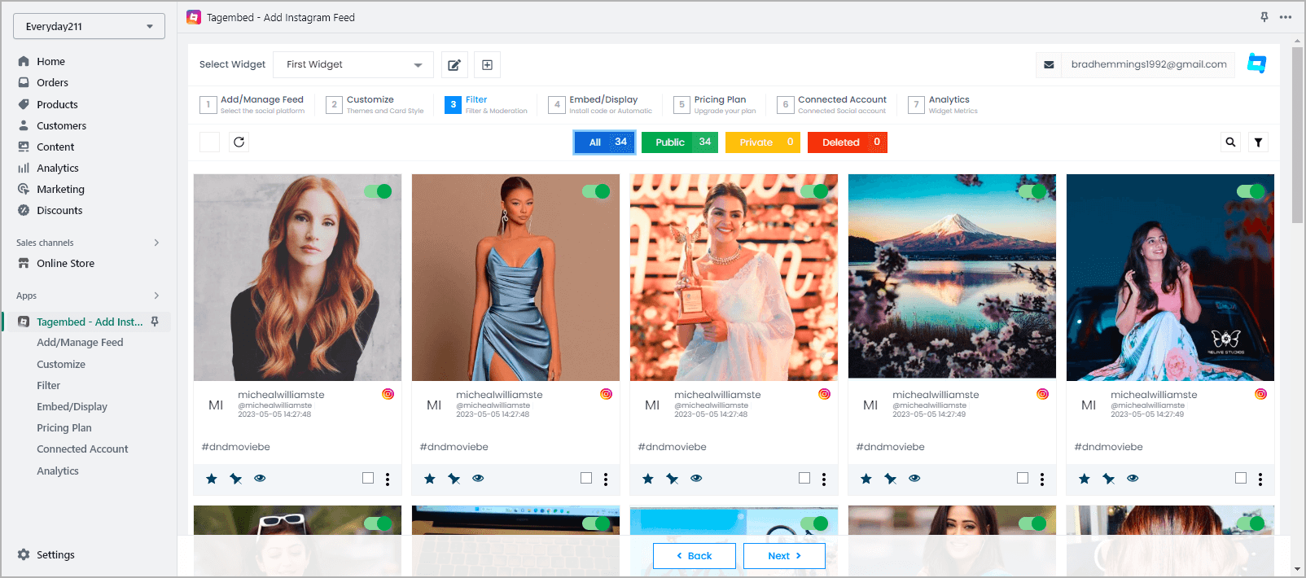Show Private 0 posts
Viewport: 1306px width, 578px height.
click(763, 142)
